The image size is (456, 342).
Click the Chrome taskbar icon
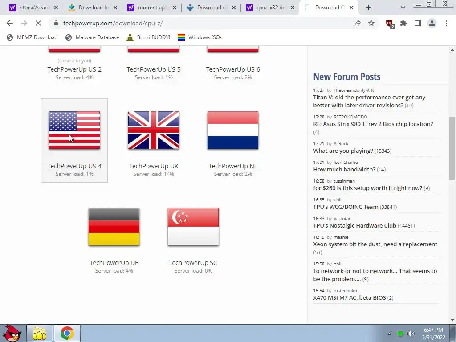67,333
